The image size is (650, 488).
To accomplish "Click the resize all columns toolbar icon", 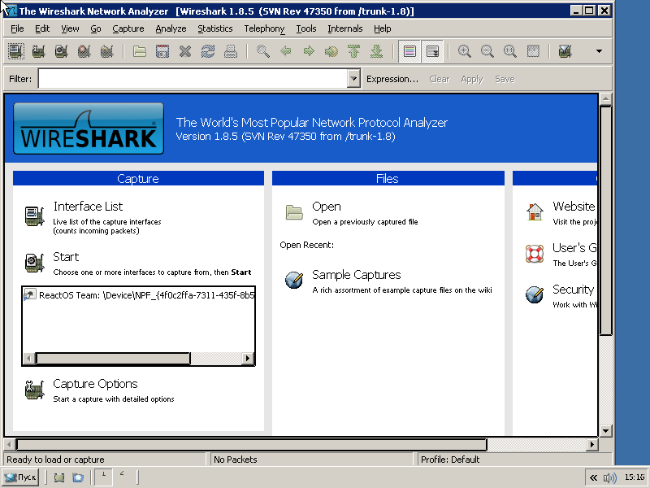I will coord(533,51).
